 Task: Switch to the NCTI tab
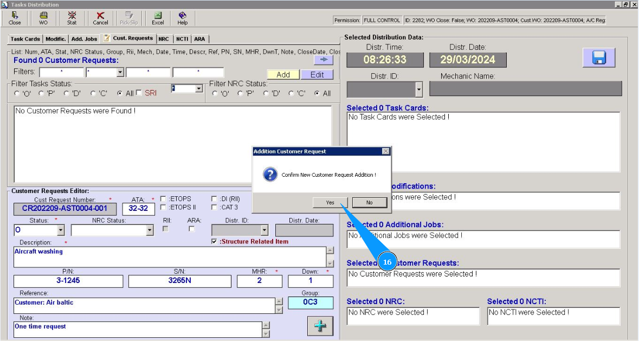pos(182,38)
